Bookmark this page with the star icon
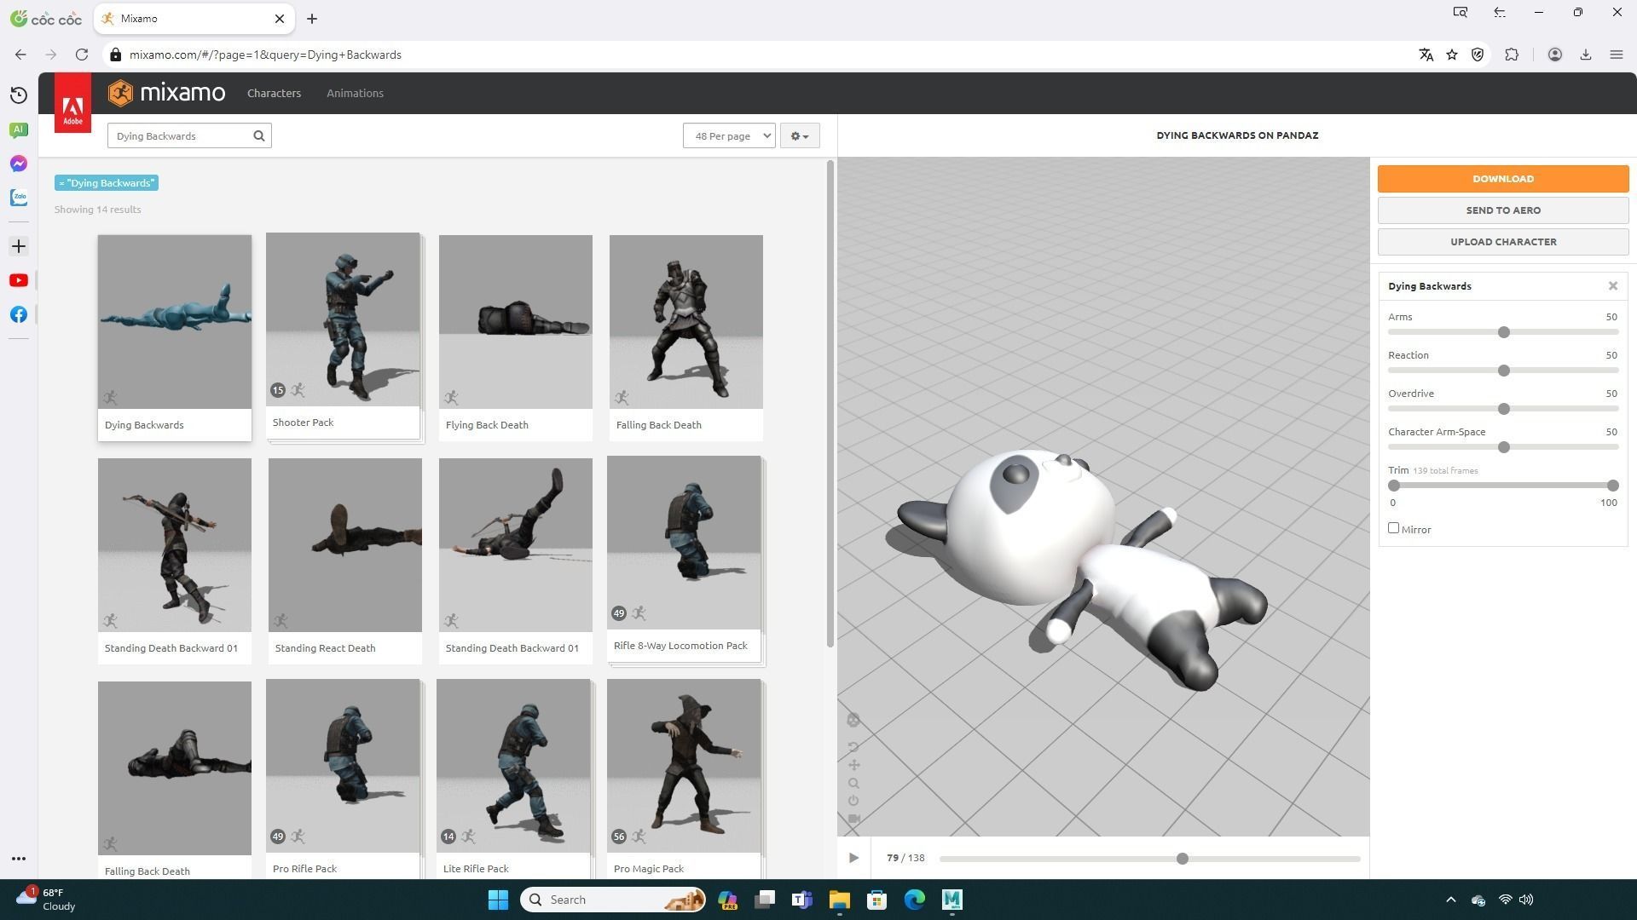The height and width of the screenshot is (920, 1637). coord(1452,55)
